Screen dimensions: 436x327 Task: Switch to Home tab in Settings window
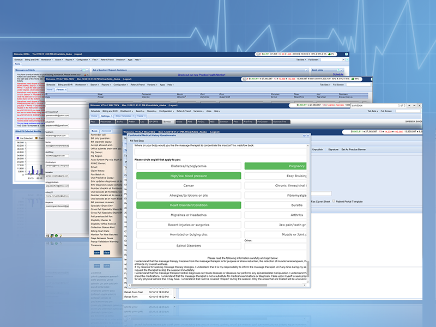(94, 116)
